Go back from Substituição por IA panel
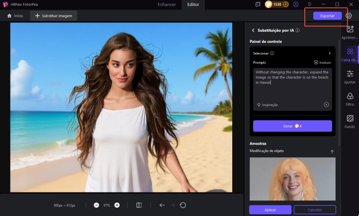The height and width of the screenshot is (216, 359). [x=253, y=31]
